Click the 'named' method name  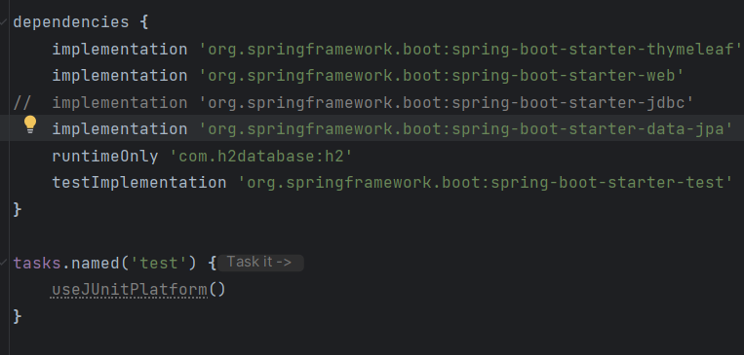click(x=95, y=263)
